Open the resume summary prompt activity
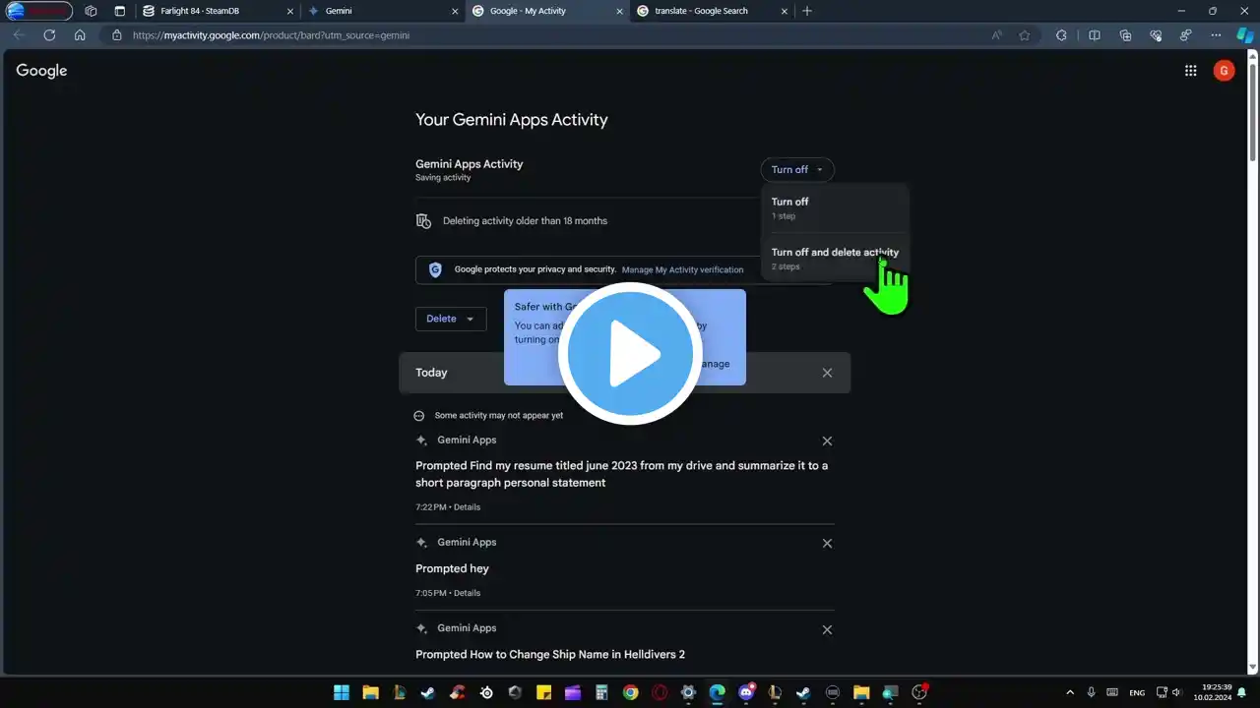Image resolution: width=1260 pixels, height=708 pixels. click(621, 474)
